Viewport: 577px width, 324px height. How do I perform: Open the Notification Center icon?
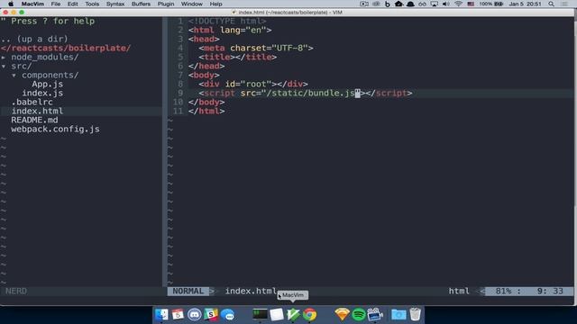pyautogui.click(x=565, y=4)
